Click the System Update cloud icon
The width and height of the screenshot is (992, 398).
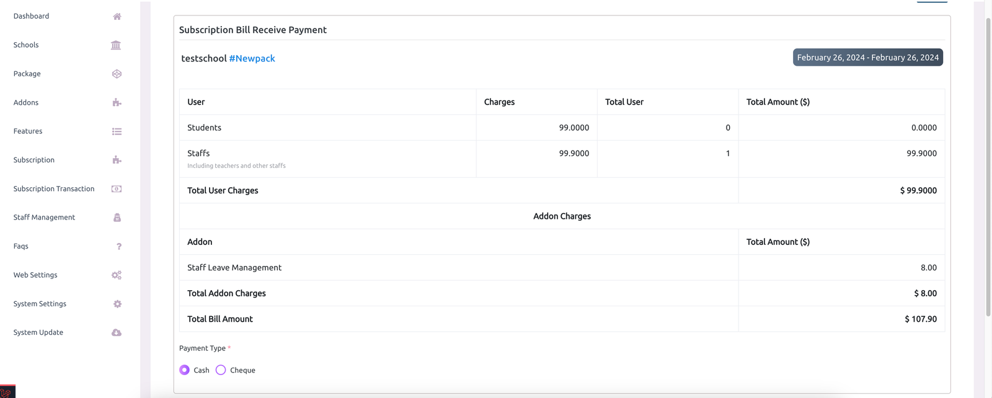[117, 333]
